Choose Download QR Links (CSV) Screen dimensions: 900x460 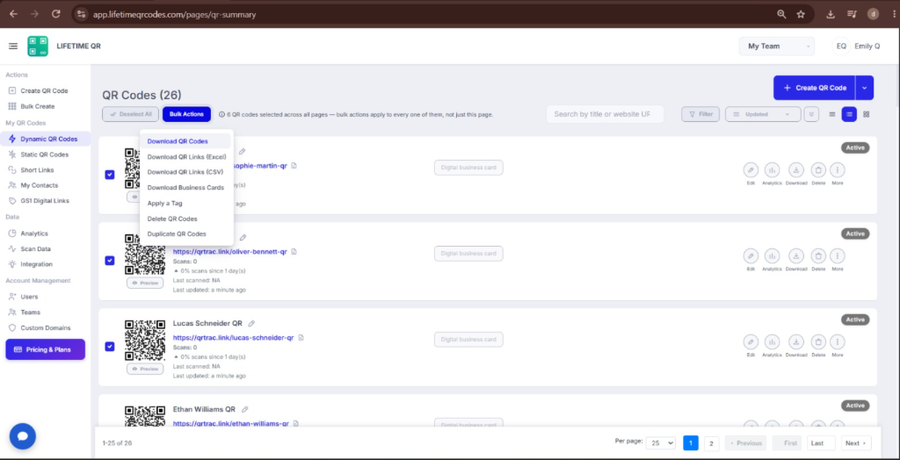(x=186, y=172)
